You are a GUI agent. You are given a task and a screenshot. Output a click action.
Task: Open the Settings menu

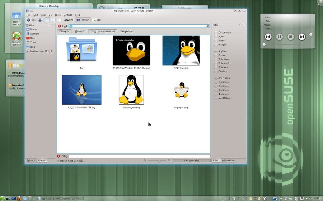click(68, 15)
